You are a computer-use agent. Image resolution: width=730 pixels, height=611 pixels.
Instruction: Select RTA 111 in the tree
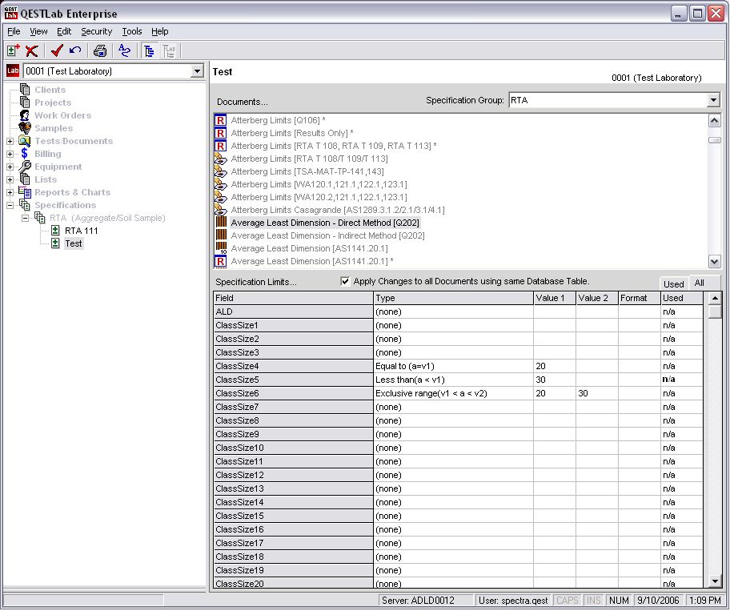81,231
